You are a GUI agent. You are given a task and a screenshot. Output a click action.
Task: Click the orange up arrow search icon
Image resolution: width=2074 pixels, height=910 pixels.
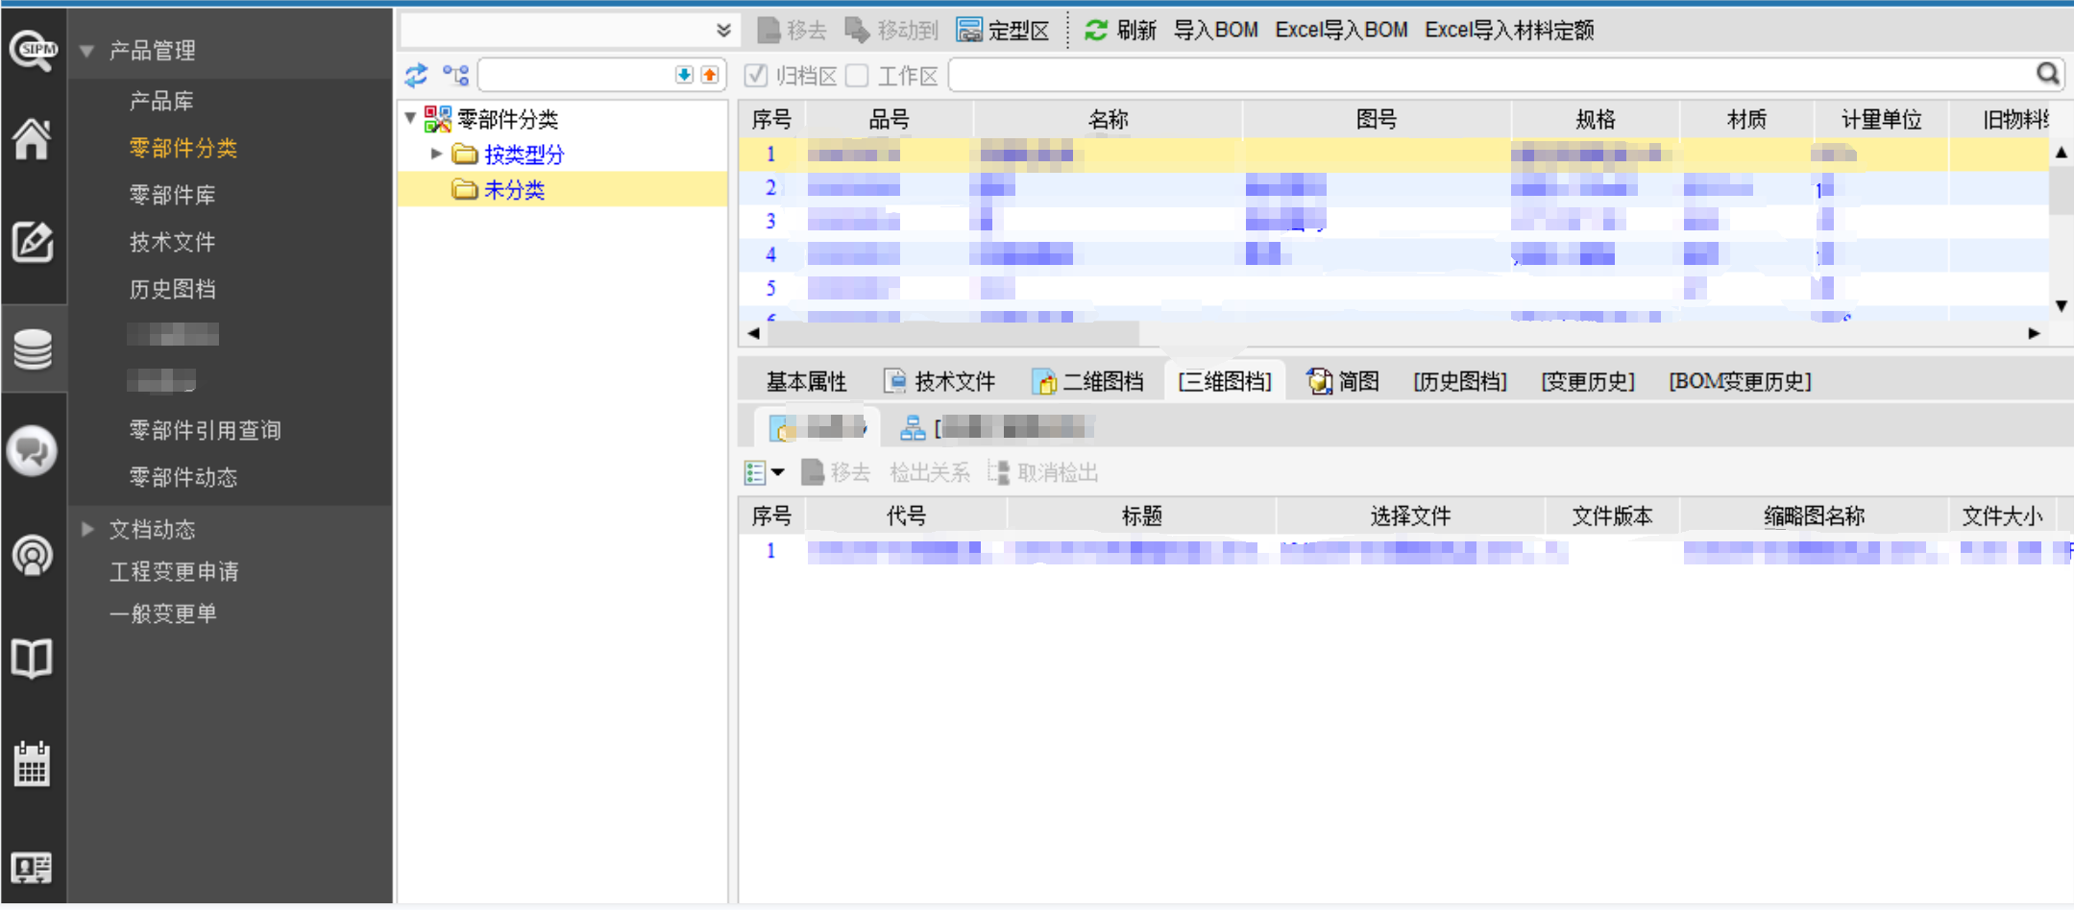click(710, 75)
